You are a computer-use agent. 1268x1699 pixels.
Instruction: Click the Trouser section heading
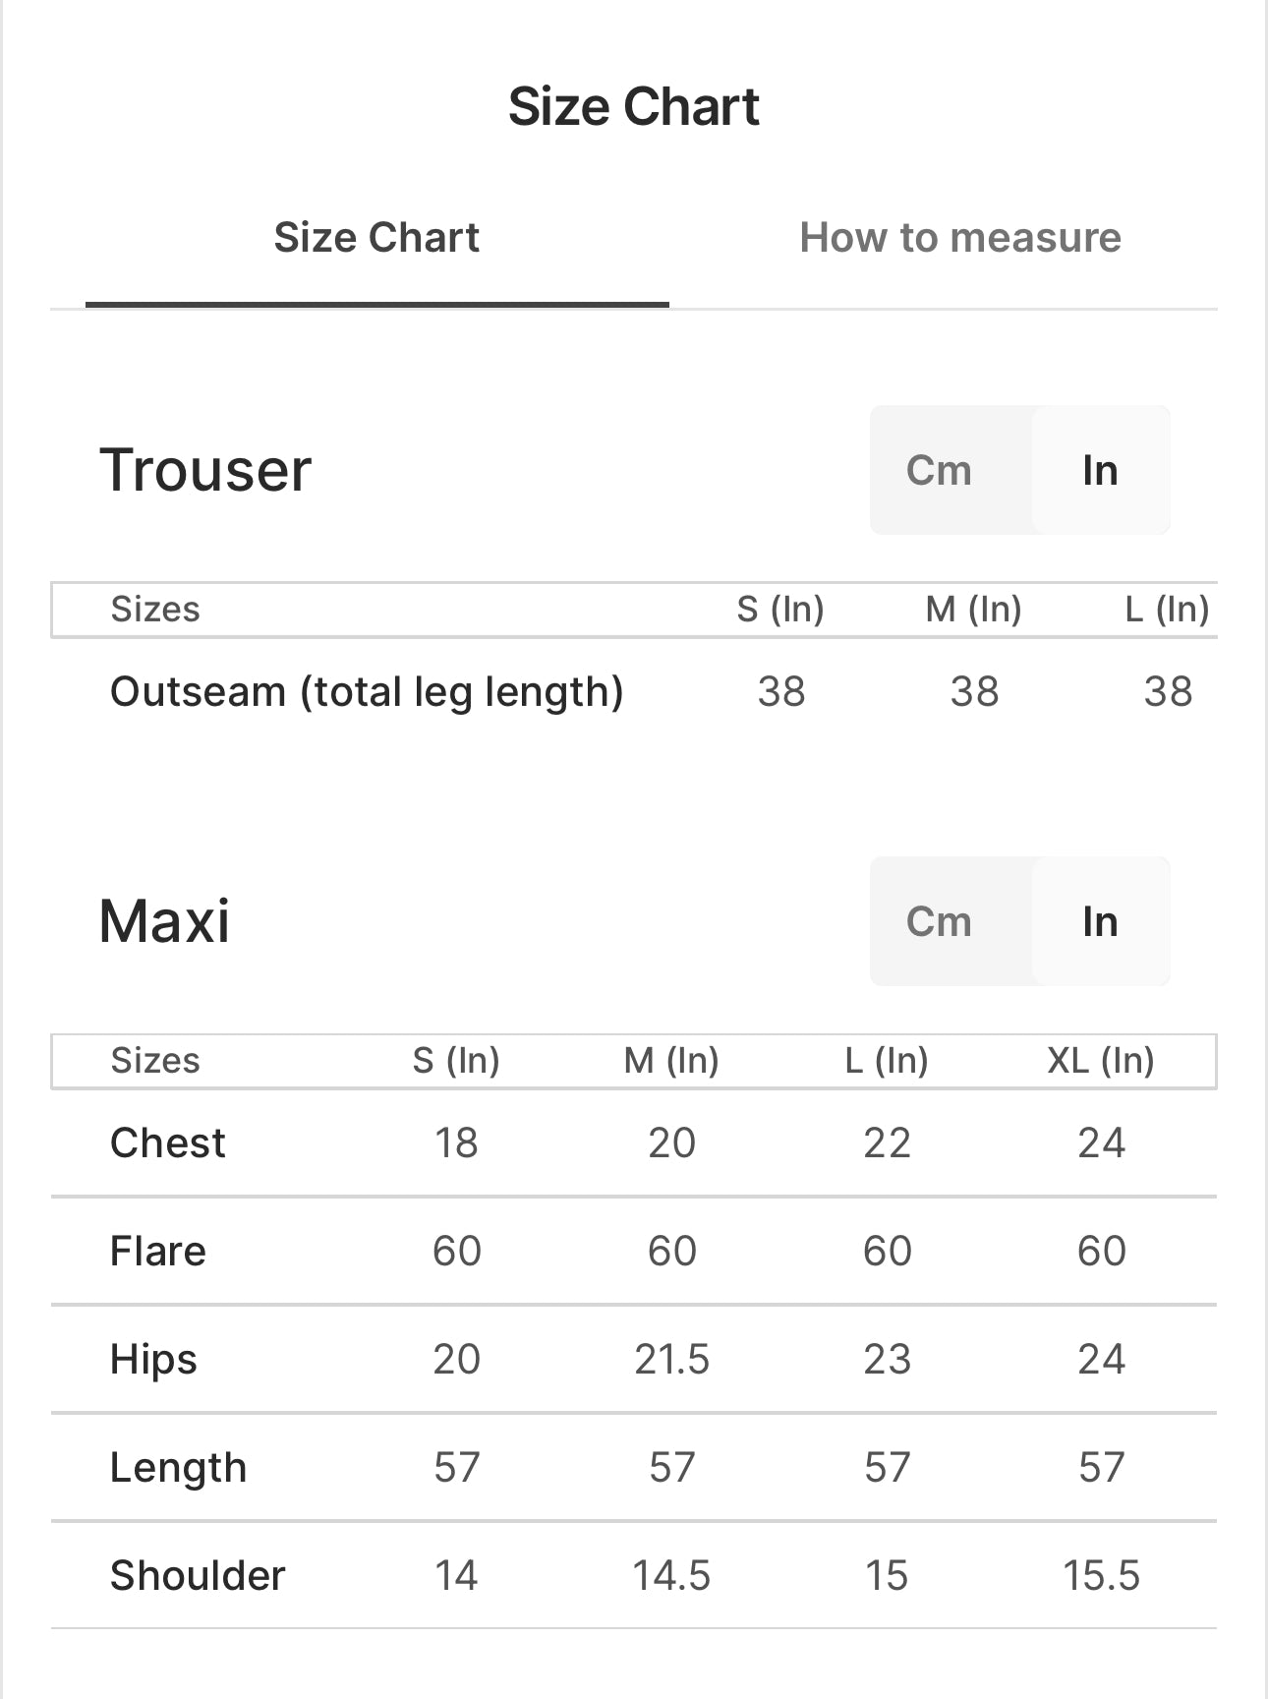pos(205,470)
